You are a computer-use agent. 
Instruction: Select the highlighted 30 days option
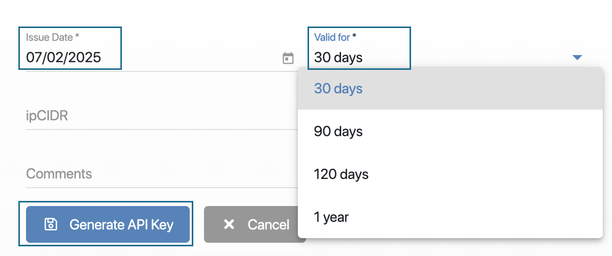point(338,88)
